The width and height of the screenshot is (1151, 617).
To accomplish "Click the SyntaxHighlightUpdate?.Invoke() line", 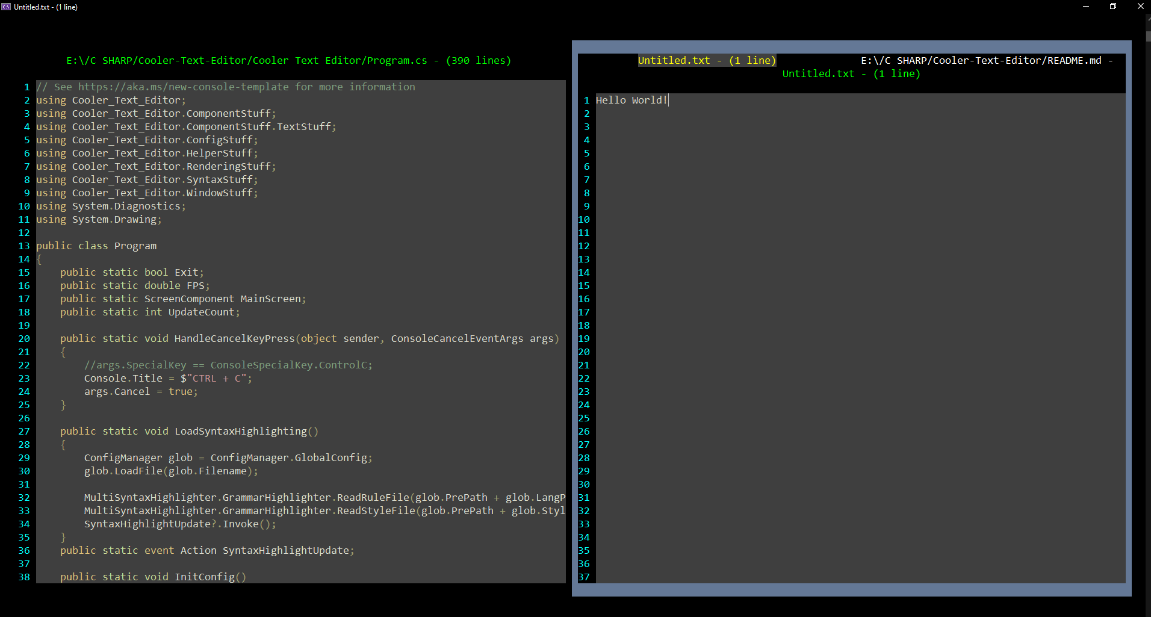I will (x=179, y=524).
